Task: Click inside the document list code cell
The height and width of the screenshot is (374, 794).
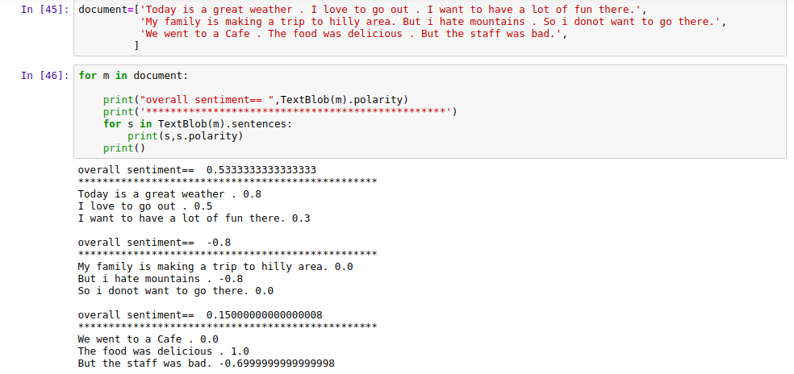Action: point(430,29)
